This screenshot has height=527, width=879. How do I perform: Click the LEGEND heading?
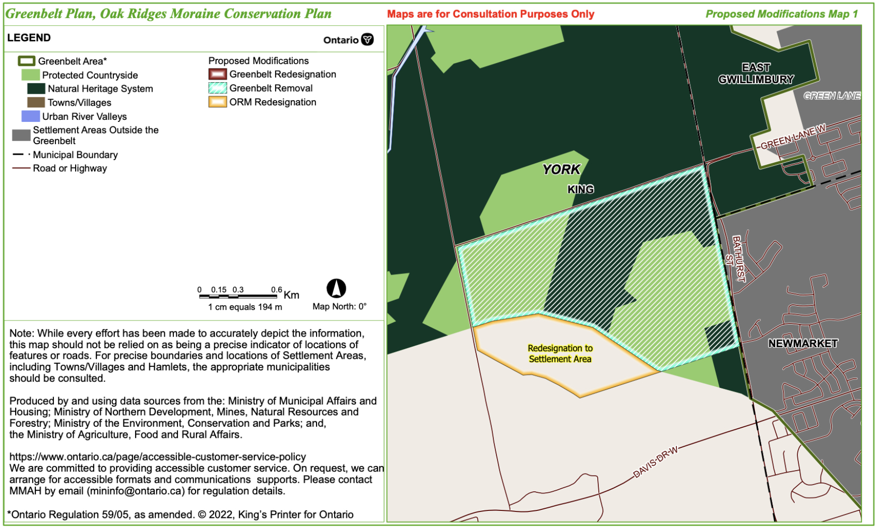click(x=29, y=38)
